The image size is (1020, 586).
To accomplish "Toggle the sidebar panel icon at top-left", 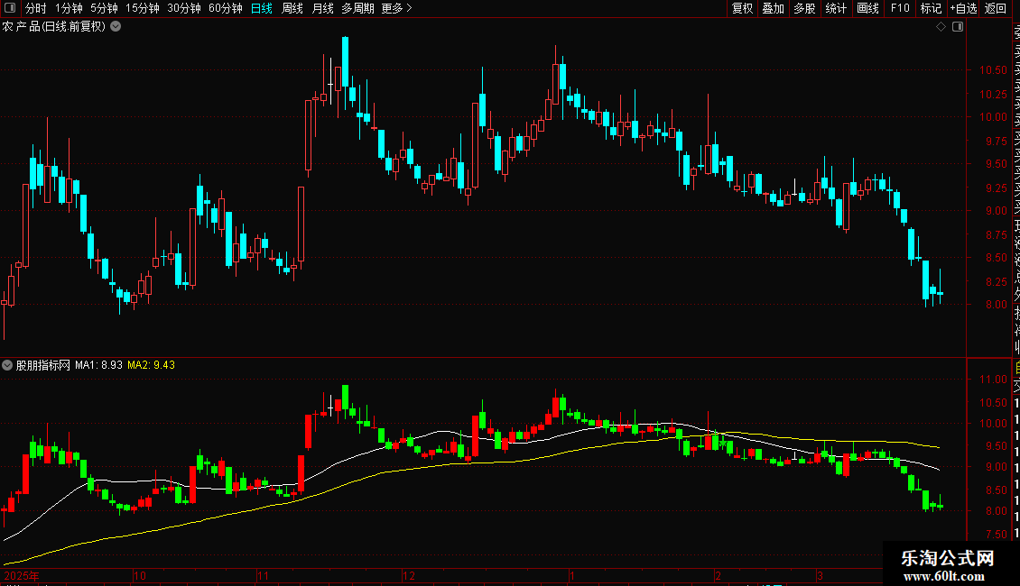I will (10, 8).
